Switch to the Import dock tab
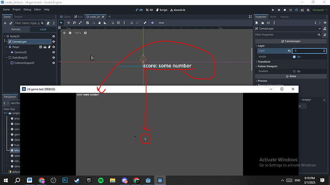The height and width of the screenshot is (185, 330). pos(18,17)
